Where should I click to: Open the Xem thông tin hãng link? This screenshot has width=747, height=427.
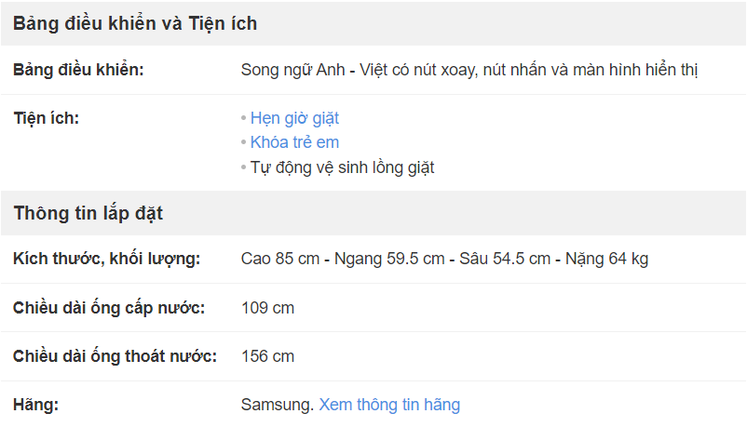(x=389, y=405)
